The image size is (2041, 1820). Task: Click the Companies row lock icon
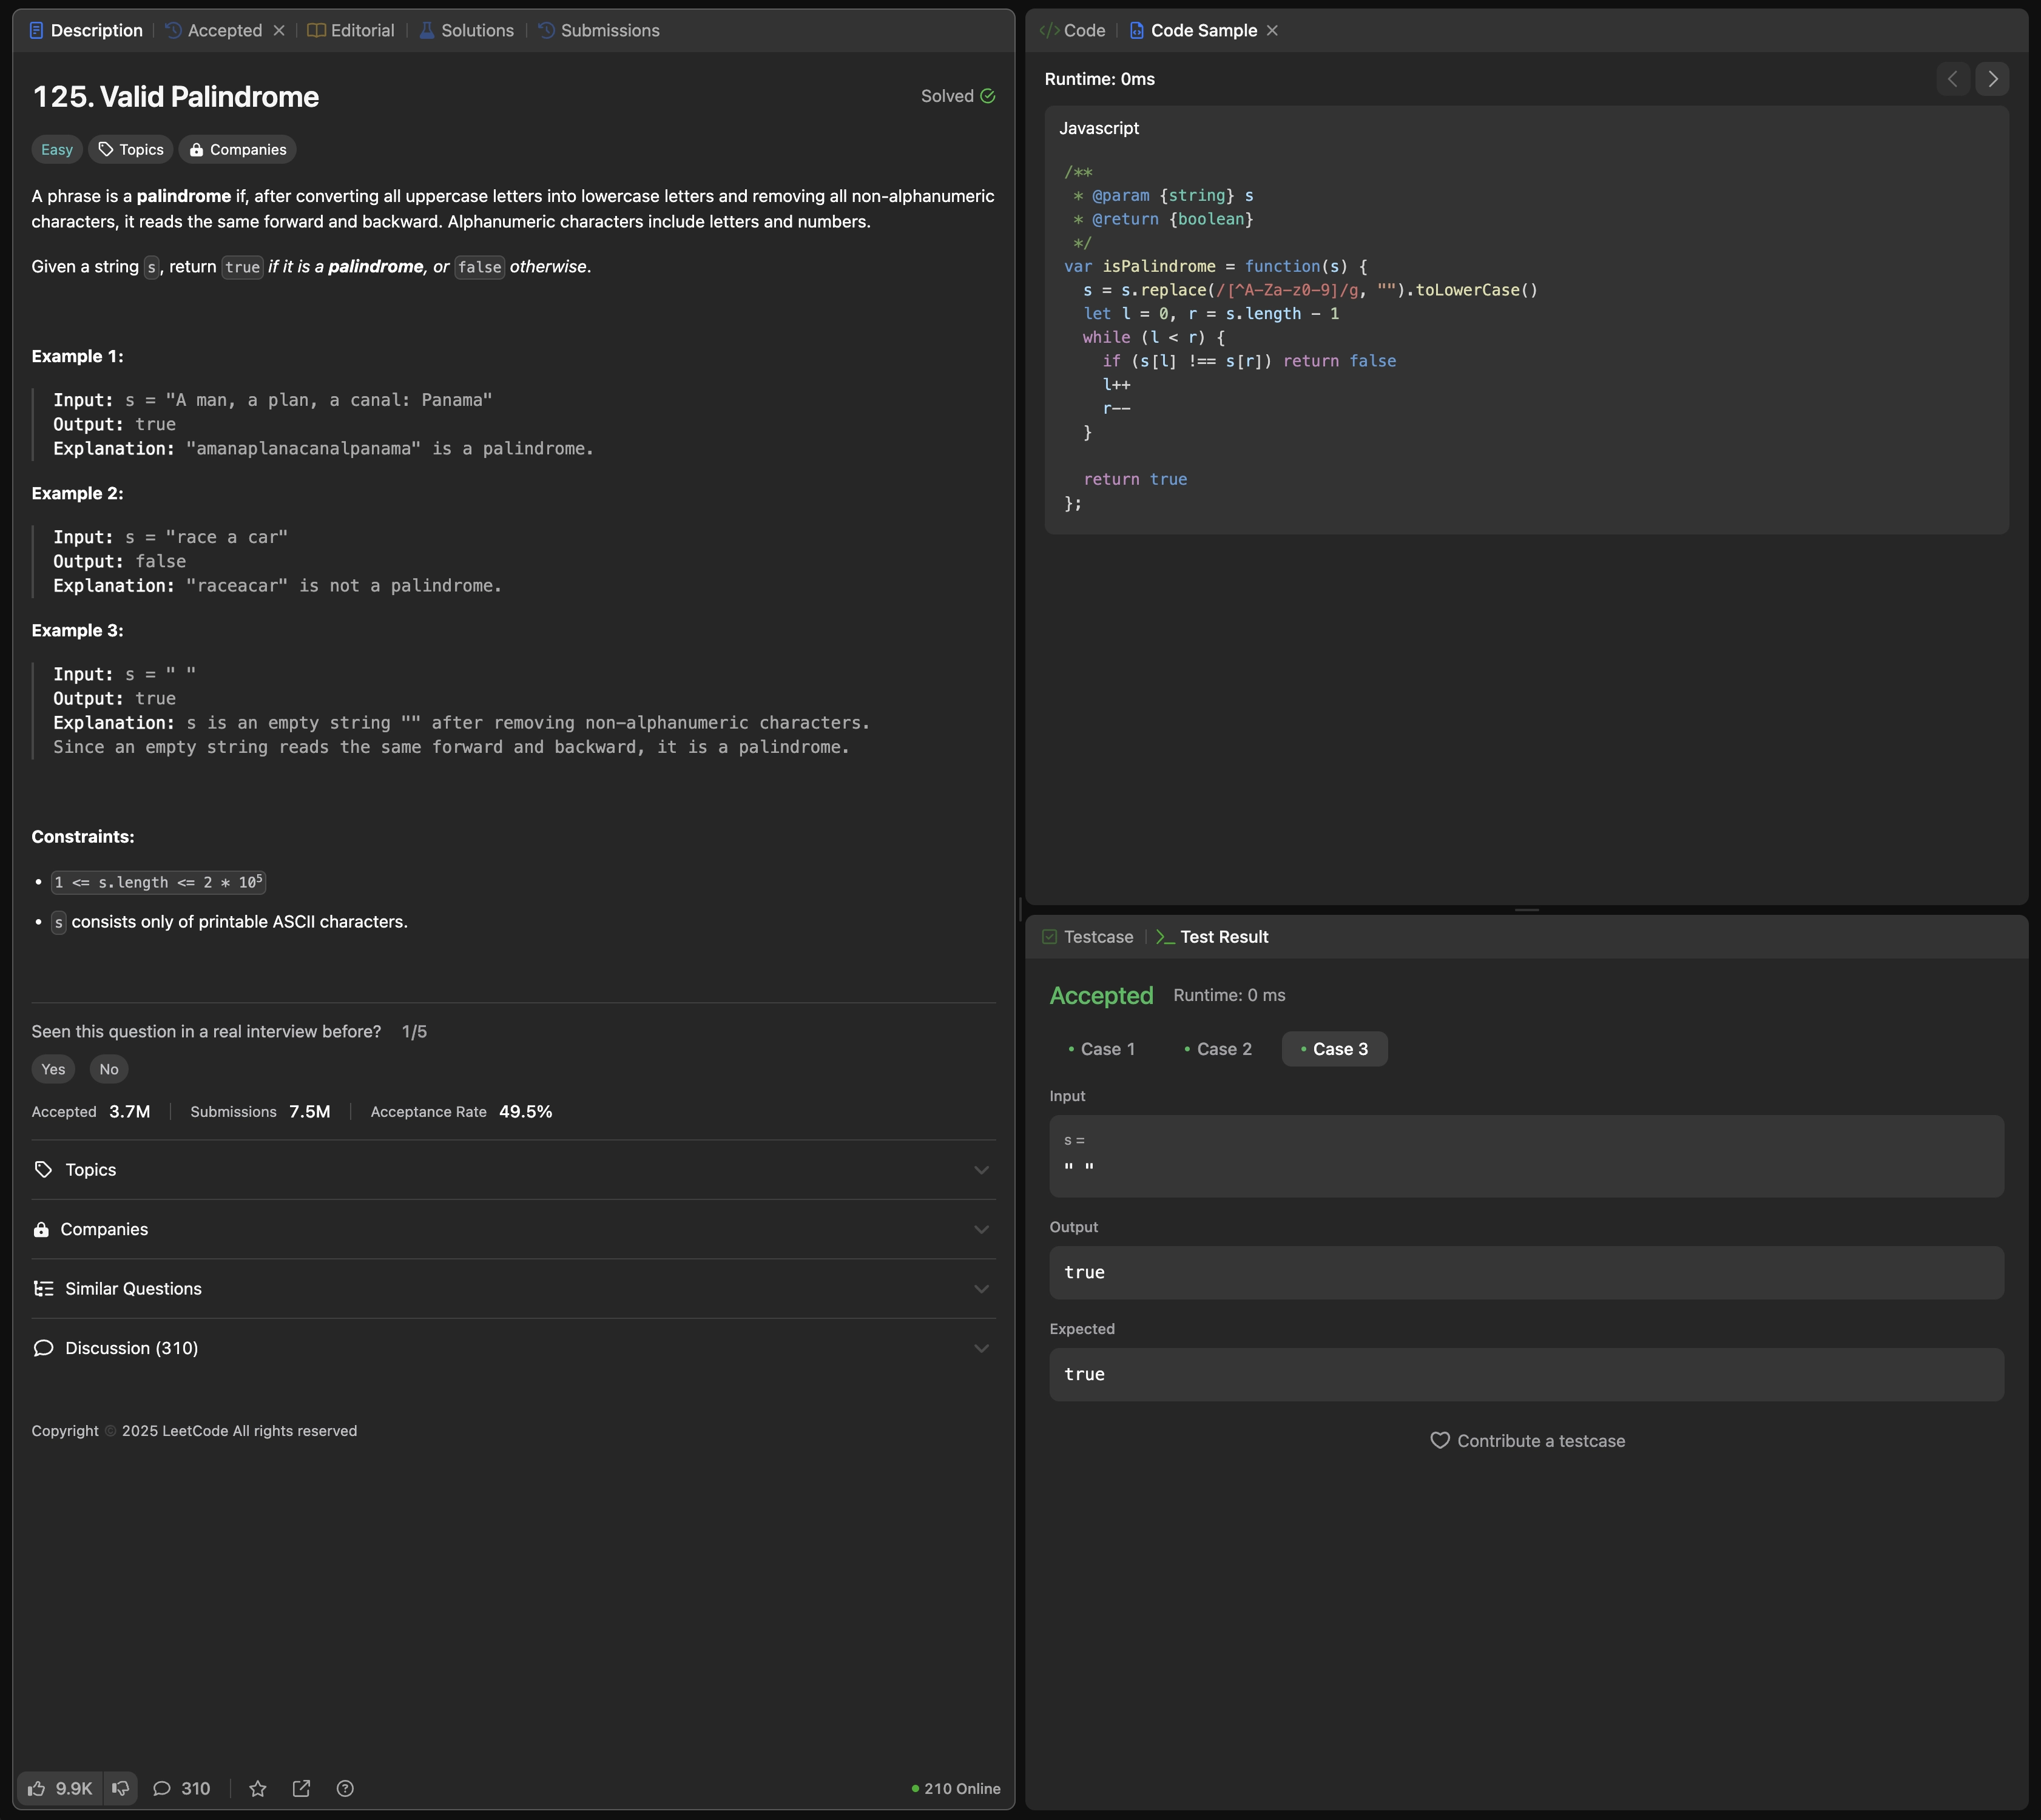[x=41, y=1229]
